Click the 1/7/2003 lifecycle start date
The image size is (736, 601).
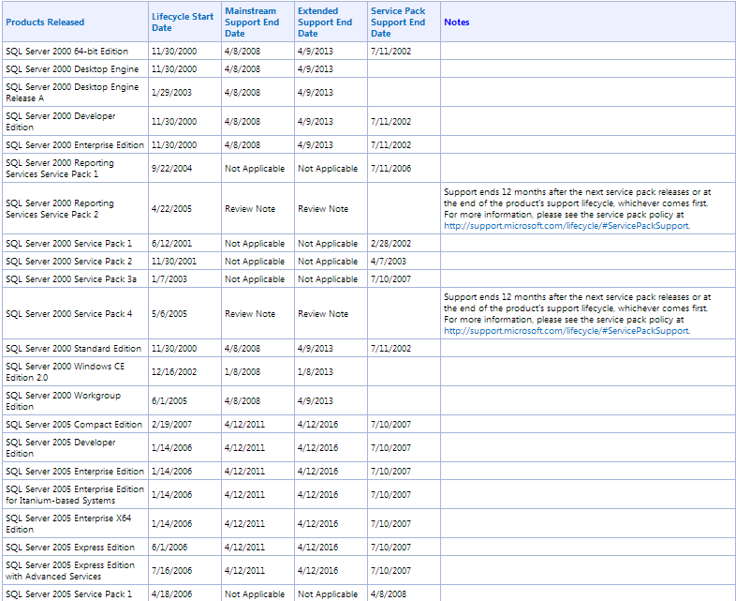pos(169,279)
